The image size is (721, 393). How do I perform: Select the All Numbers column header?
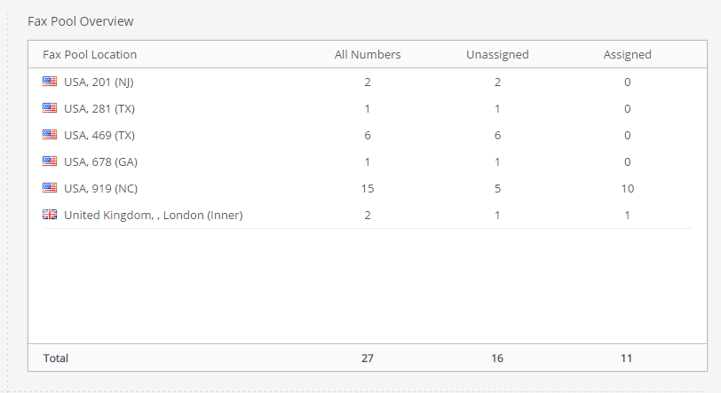point(368,54)
